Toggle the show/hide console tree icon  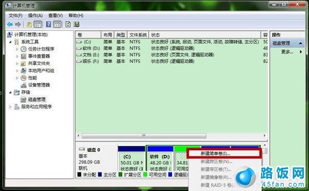(38, 24)
